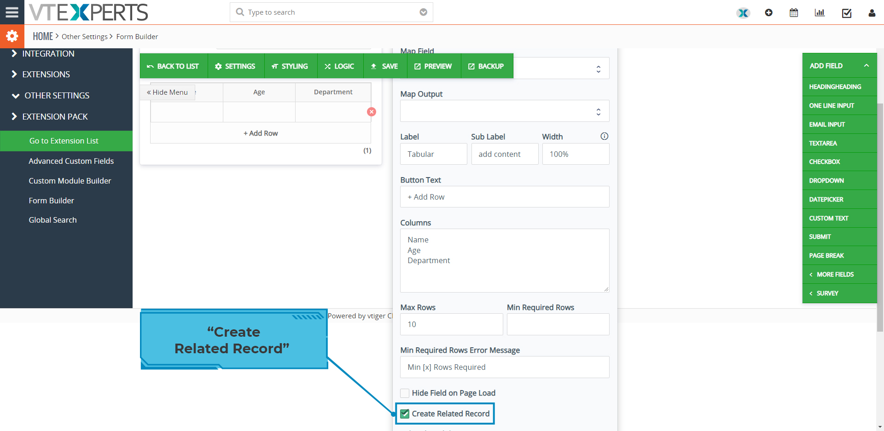Image resolution: width=884 pixels, height=431 pixels.
Task: Click BACKUP in form toolbar
Action: (487, 66)
